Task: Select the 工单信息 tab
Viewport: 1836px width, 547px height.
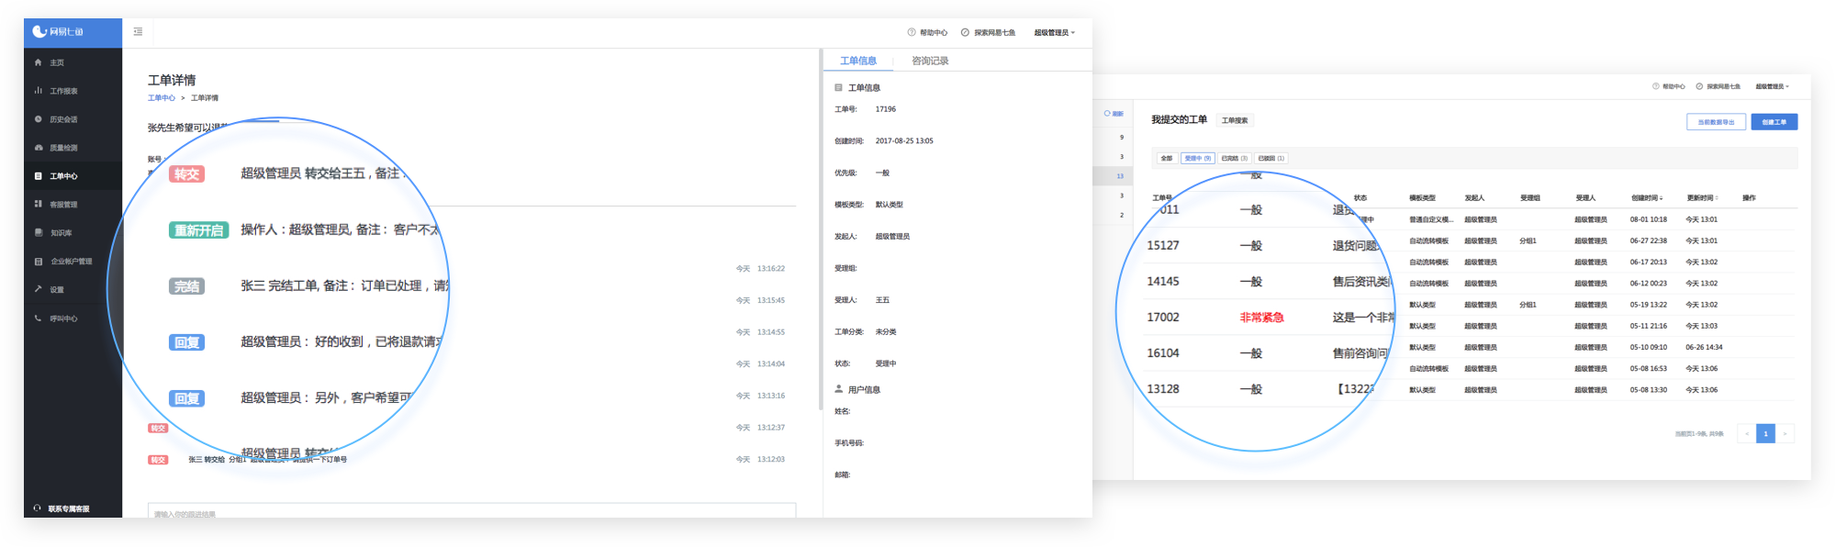Action: [x=858, y=61]
